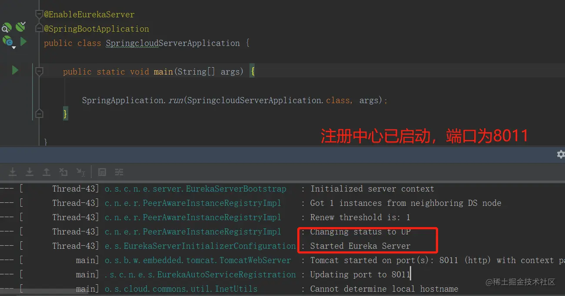Click the italic run method call
The height and width of the screenshot is (296, 565).
pyautogui.click(x=176, y=100)
